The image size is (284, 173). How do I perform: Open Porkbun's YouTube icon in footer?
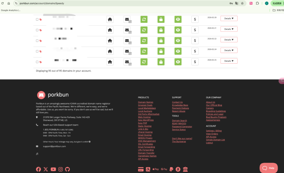pyautogui.click(x=53, y=169)
